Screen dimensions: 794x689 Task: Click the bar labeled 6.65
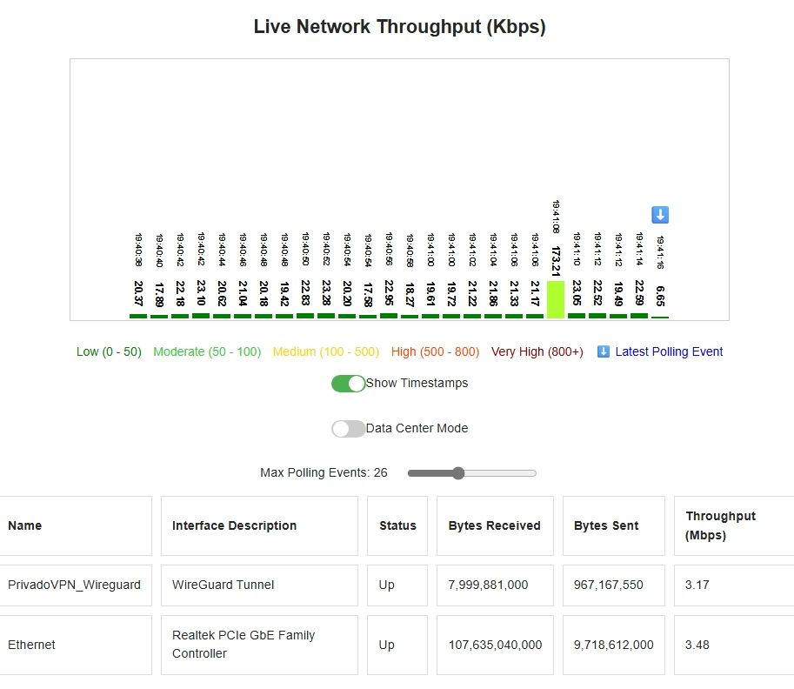[660, 316]
